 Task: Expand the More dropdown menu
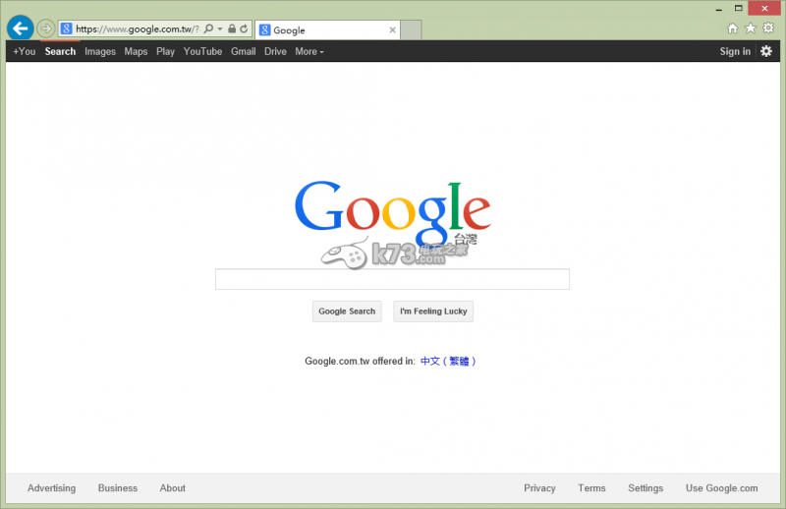(x=309, y=51)
